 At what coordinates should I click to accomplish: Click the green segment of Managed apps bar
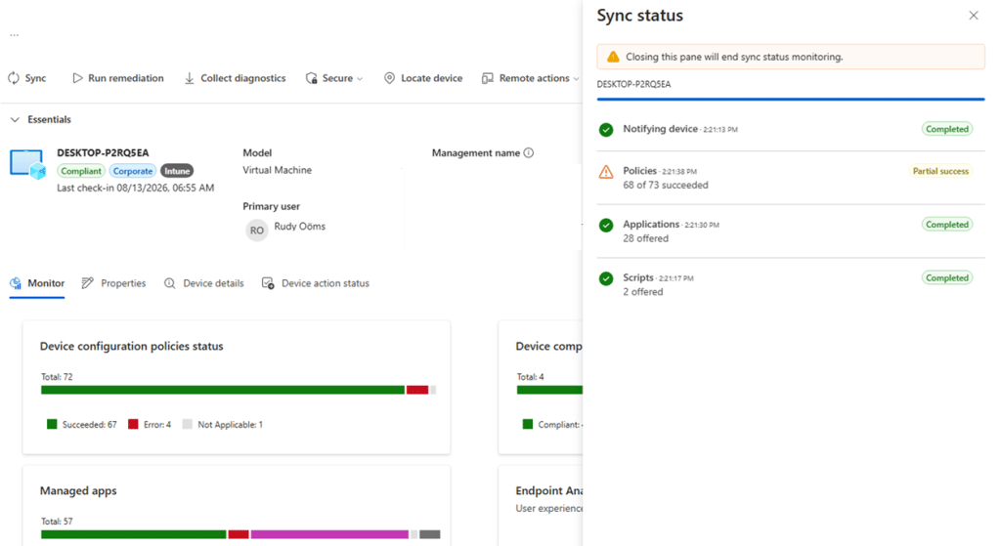(x=134, y=534)
